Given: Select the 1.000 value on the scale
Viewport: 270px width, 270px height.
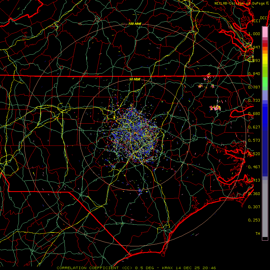Looking at the screenshot, I should point(254,34).
